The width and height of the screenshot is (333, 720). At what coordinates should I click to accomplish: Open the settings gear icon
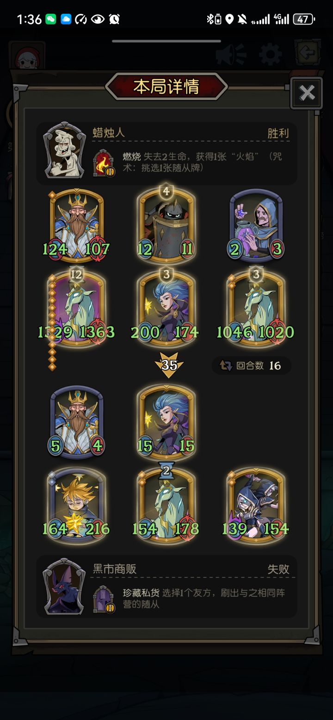271,55
